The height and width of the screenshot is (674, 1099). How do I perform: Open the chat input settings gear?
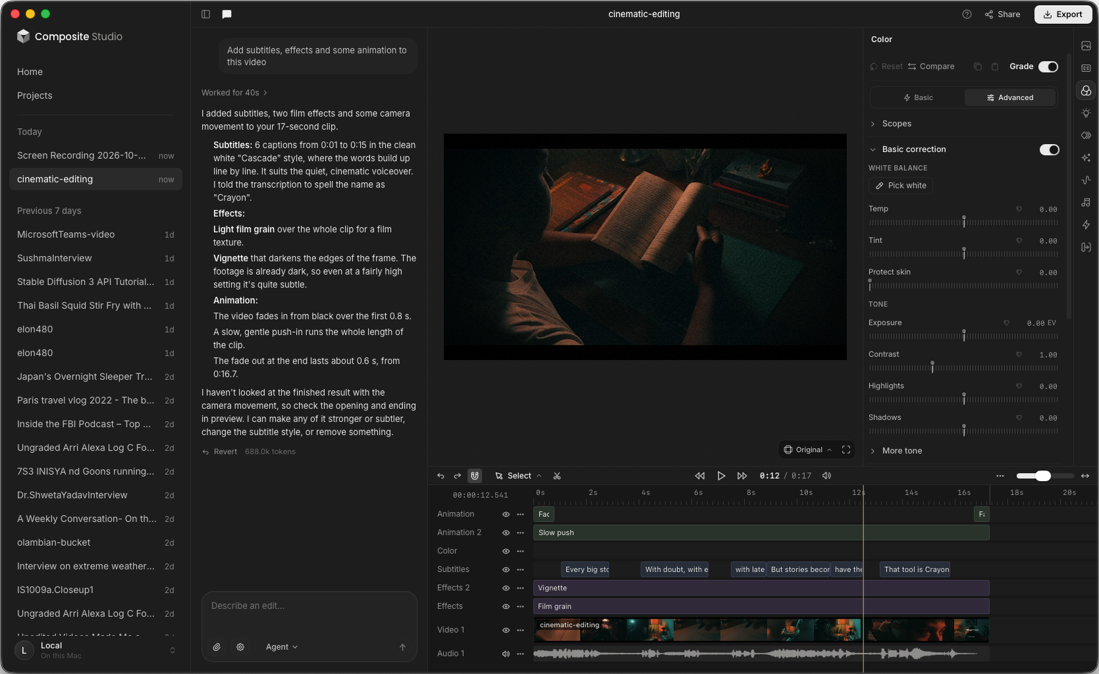(x=240, y=647)
